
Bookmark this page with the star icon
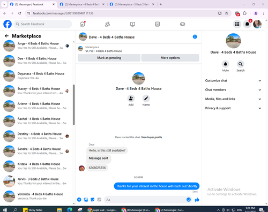coord(227,13)
